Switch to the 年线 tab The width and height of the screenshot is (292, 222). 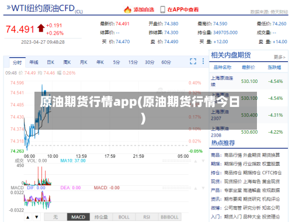[34, 62]
